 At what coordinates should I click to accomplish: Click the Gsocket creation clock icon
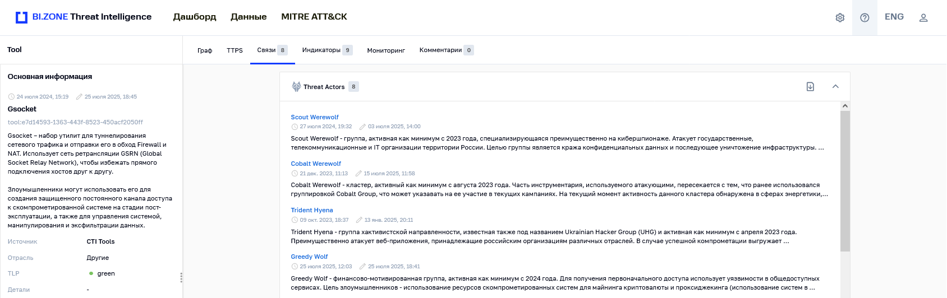(x=11, y=97)
